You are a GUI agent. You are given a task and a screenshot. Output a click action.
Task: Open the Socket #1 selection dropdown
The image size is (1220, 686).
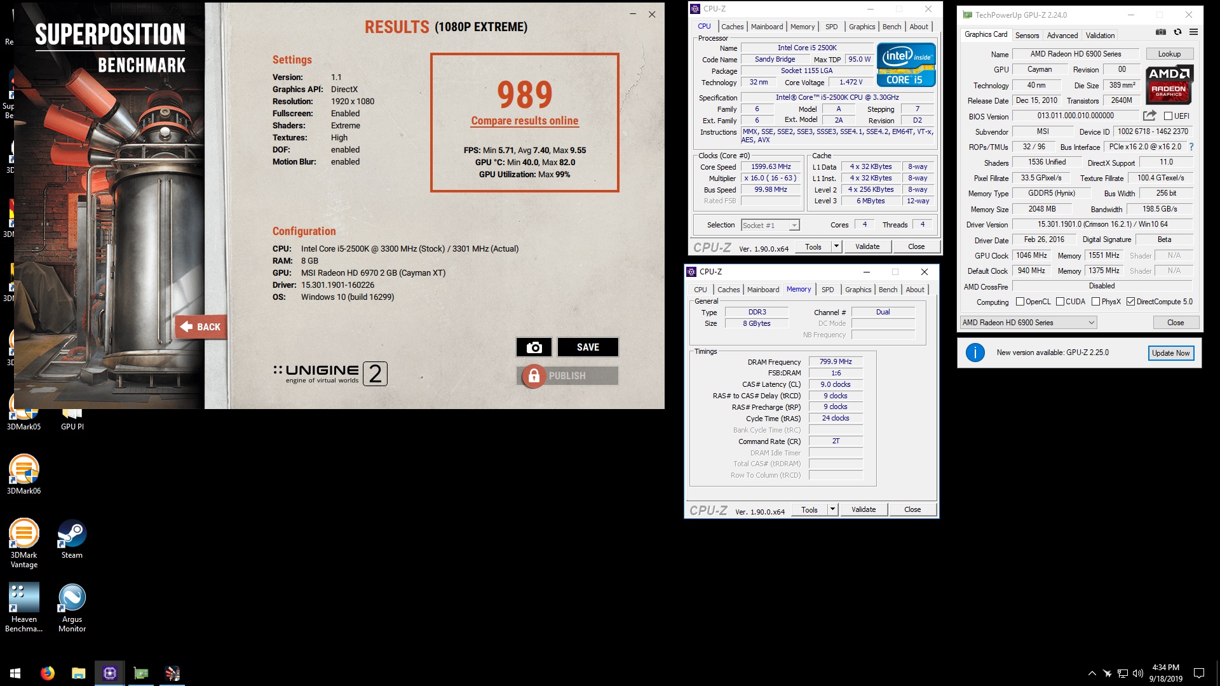pos(770,225)
